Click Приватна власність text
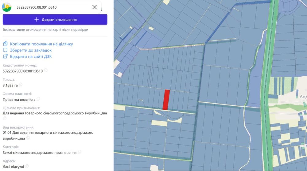 pyautogui.click(x=19, y=100)
